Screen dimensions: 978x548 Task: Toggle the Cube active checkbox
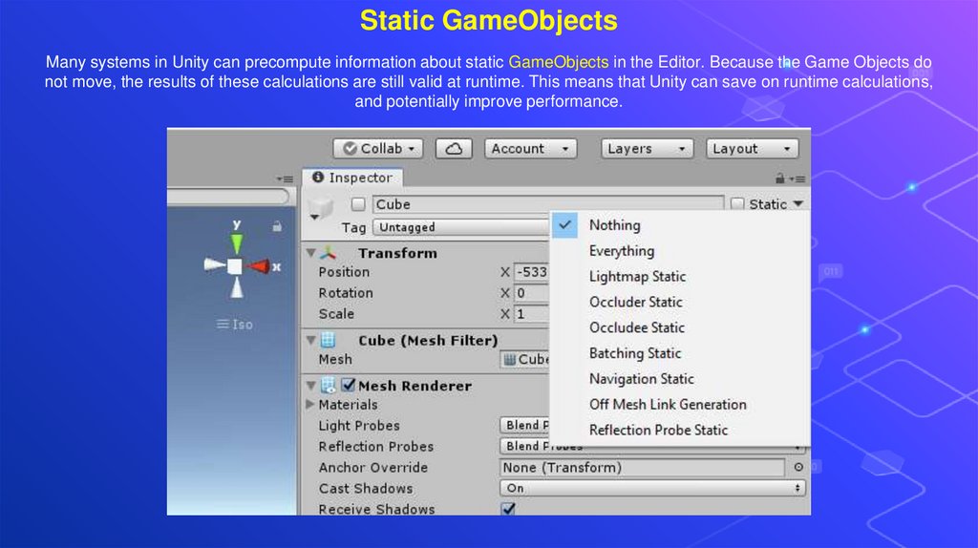pos(358,204)
